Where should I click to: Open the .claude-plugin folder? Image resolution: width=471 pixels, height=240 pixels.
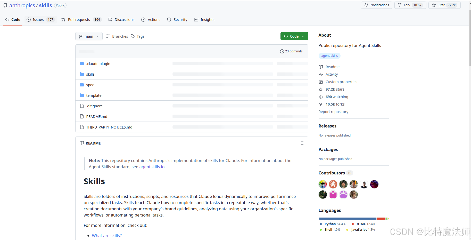pos(98,64)
